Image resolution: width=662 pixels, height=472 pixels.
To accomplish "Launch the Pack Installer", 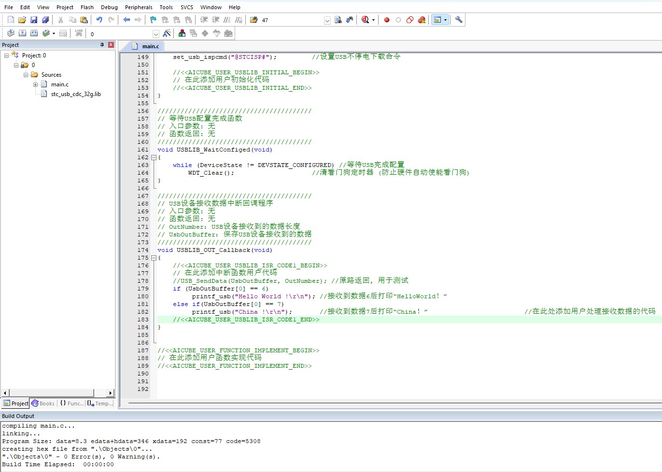I will pyautogui.click(x=228, y=33).
